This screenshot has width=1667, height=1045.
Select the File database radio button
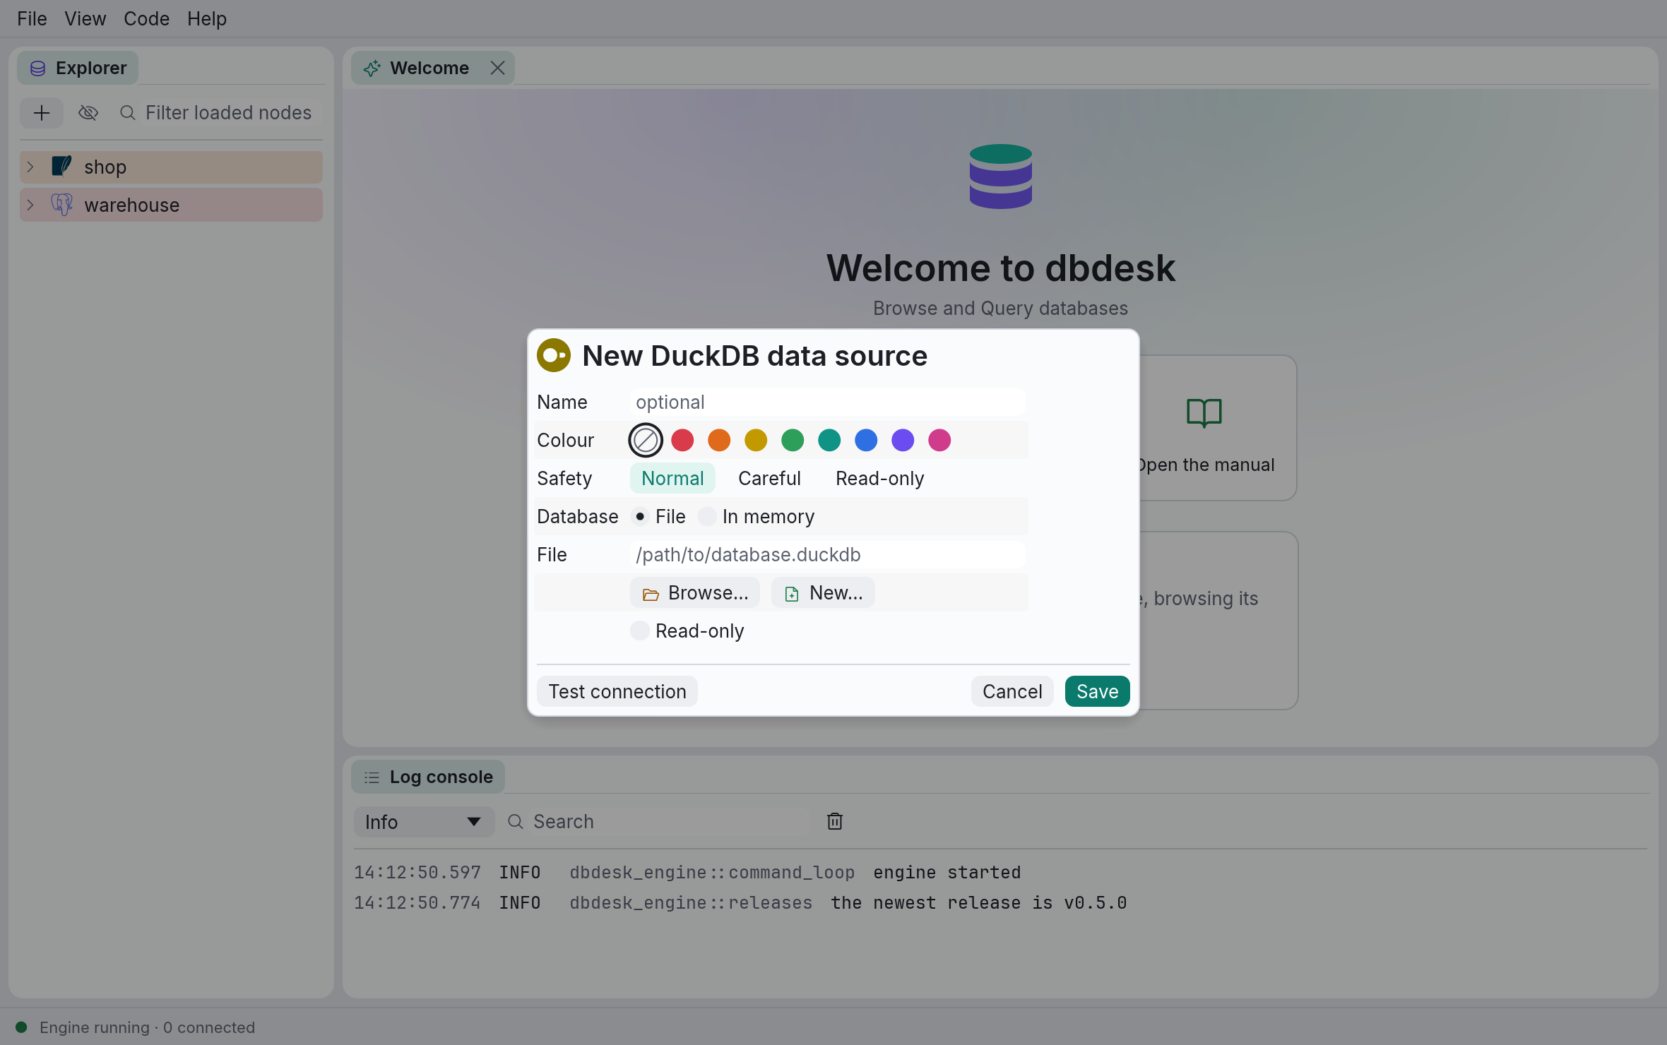pyautogui.click(x=640, y=516)
